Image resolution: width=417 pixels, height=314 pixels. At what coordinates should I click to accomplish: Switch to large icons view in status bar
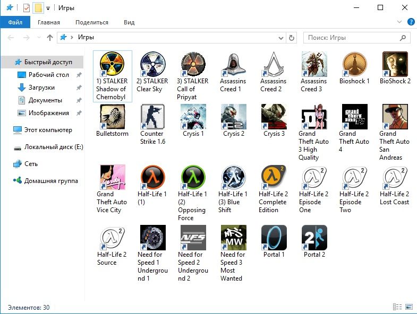coord(409,307)
